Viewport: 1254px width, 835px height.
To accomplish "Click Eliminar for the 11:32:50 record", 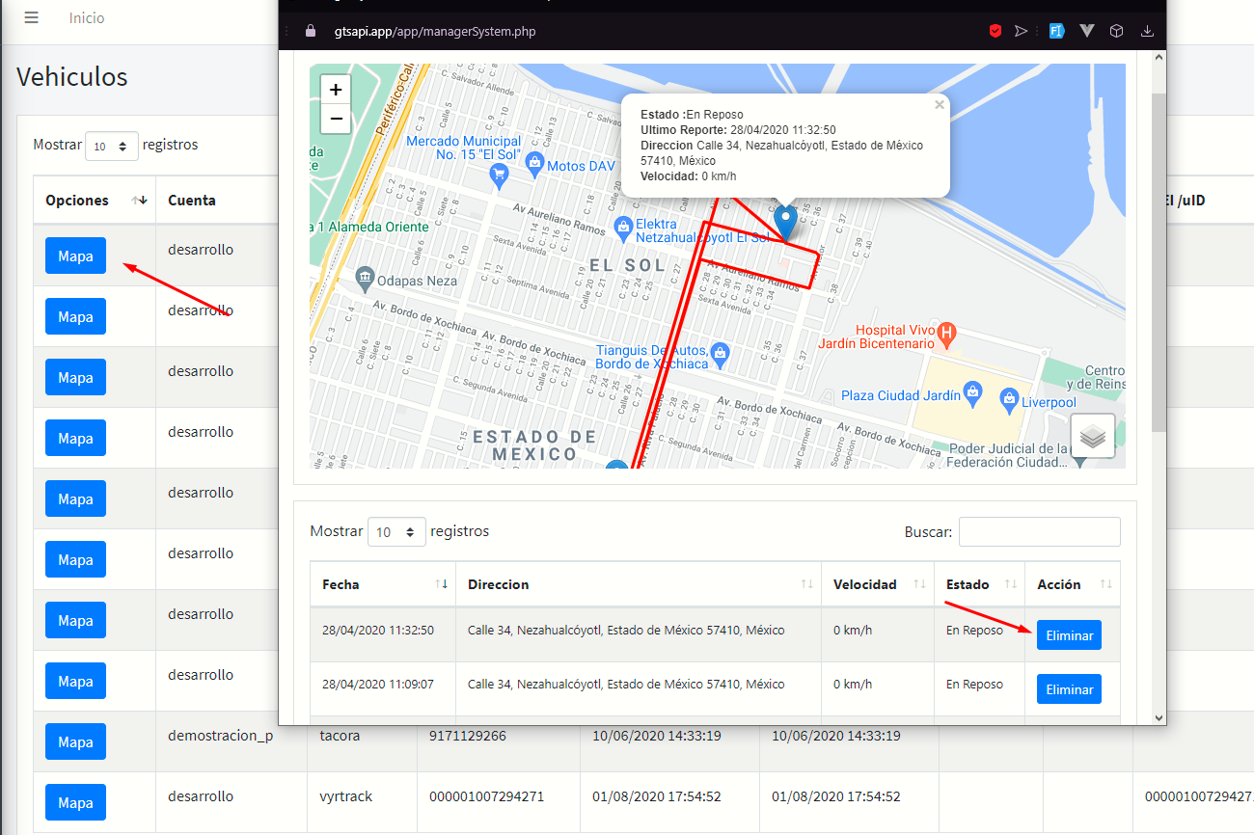I will click(1069, 635).
